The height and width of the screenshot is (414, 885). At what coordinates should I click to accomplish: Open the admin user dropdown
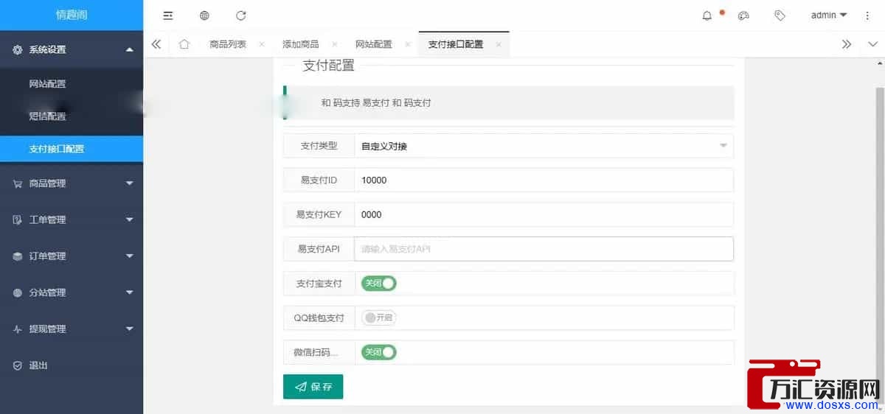pos(828,15)
